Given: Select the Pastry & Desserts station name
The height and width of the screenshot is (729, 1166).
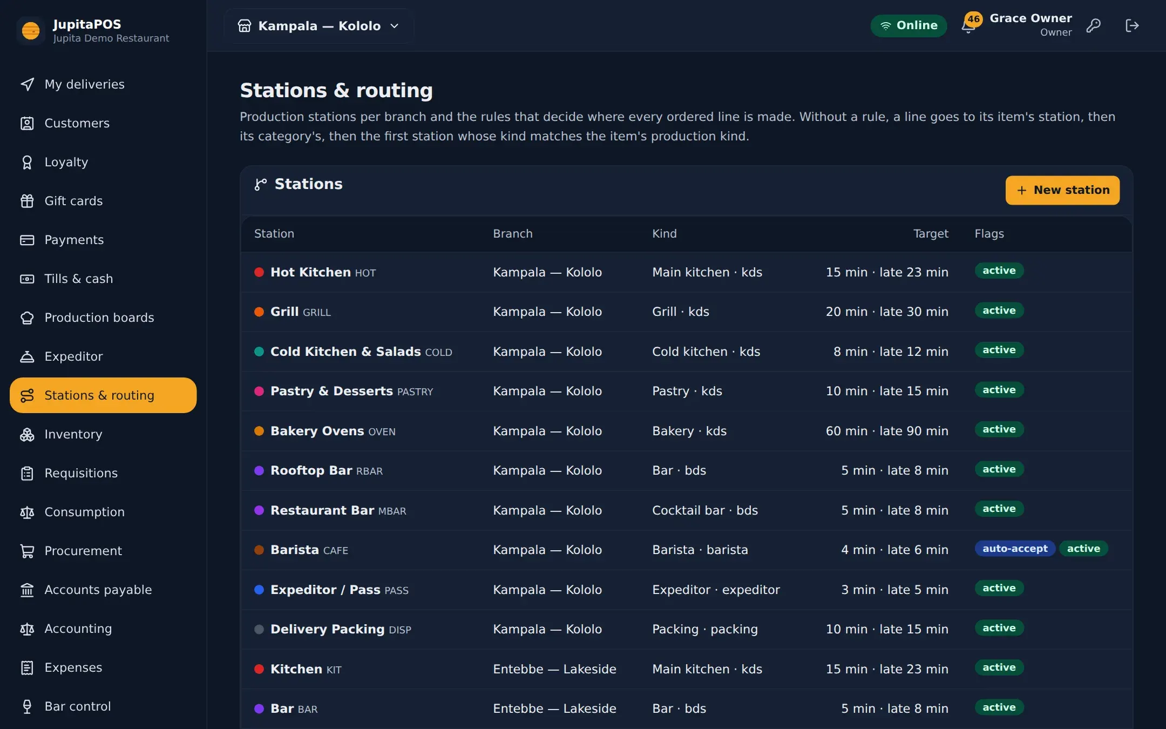Looking at the screenshot, I should [331, 391].
